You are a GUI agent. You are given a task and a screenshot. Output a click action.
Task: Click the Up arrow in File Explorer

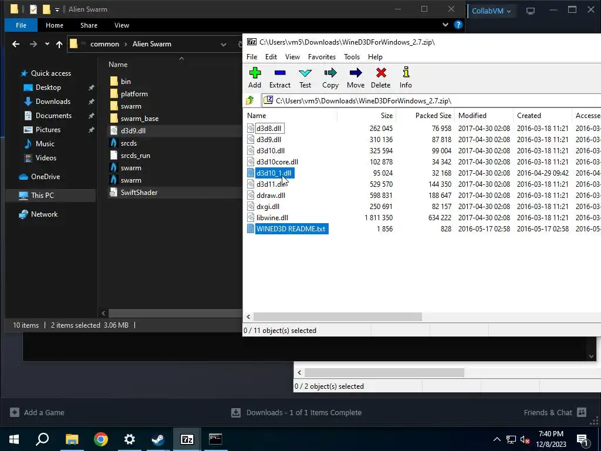[59, 44]
